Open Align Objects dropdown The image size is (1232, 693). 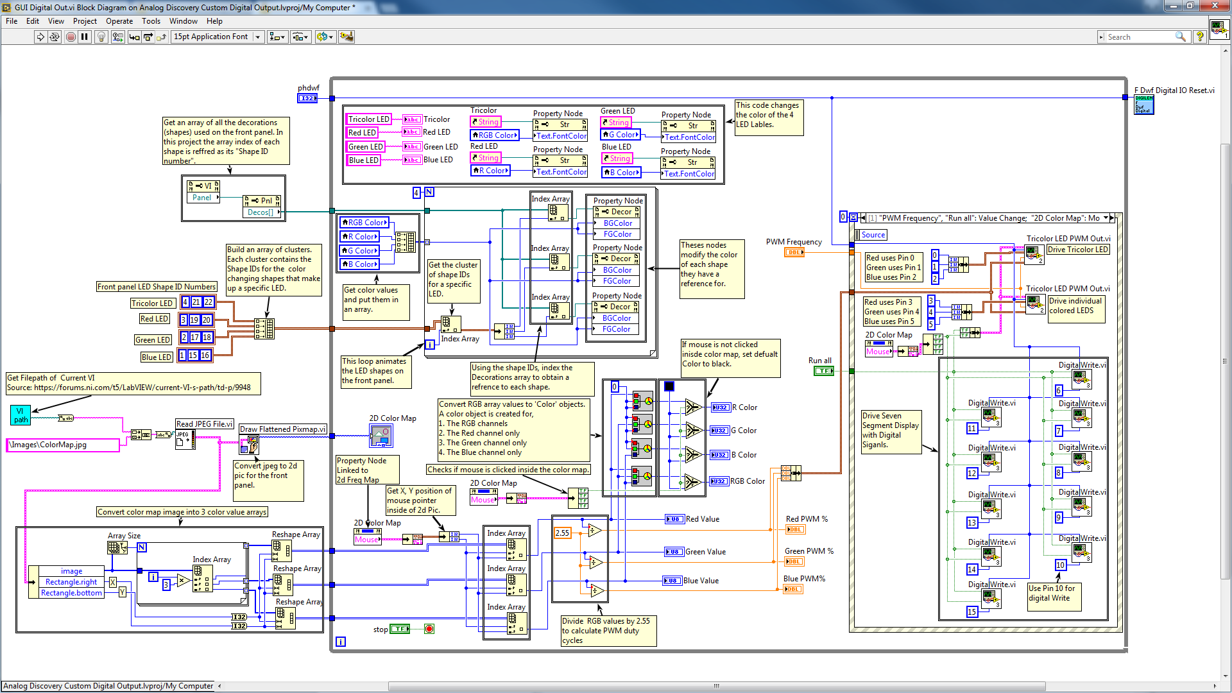(x=277, y=37)
